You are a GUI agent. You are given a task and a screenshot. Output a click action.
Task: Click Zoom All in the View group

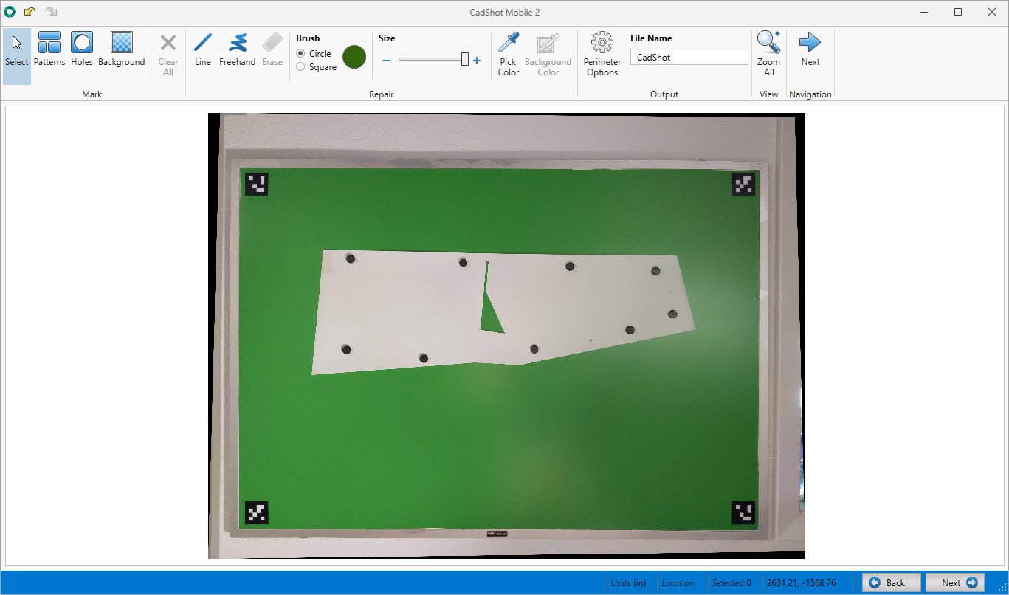coord(769,56)
